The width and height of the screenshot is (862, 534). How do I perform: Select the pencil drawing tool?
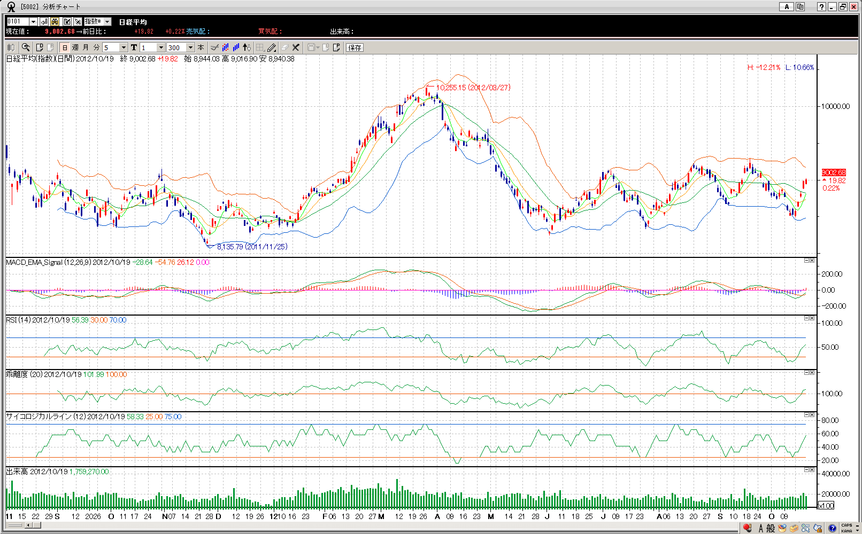(x=272, y=48)
